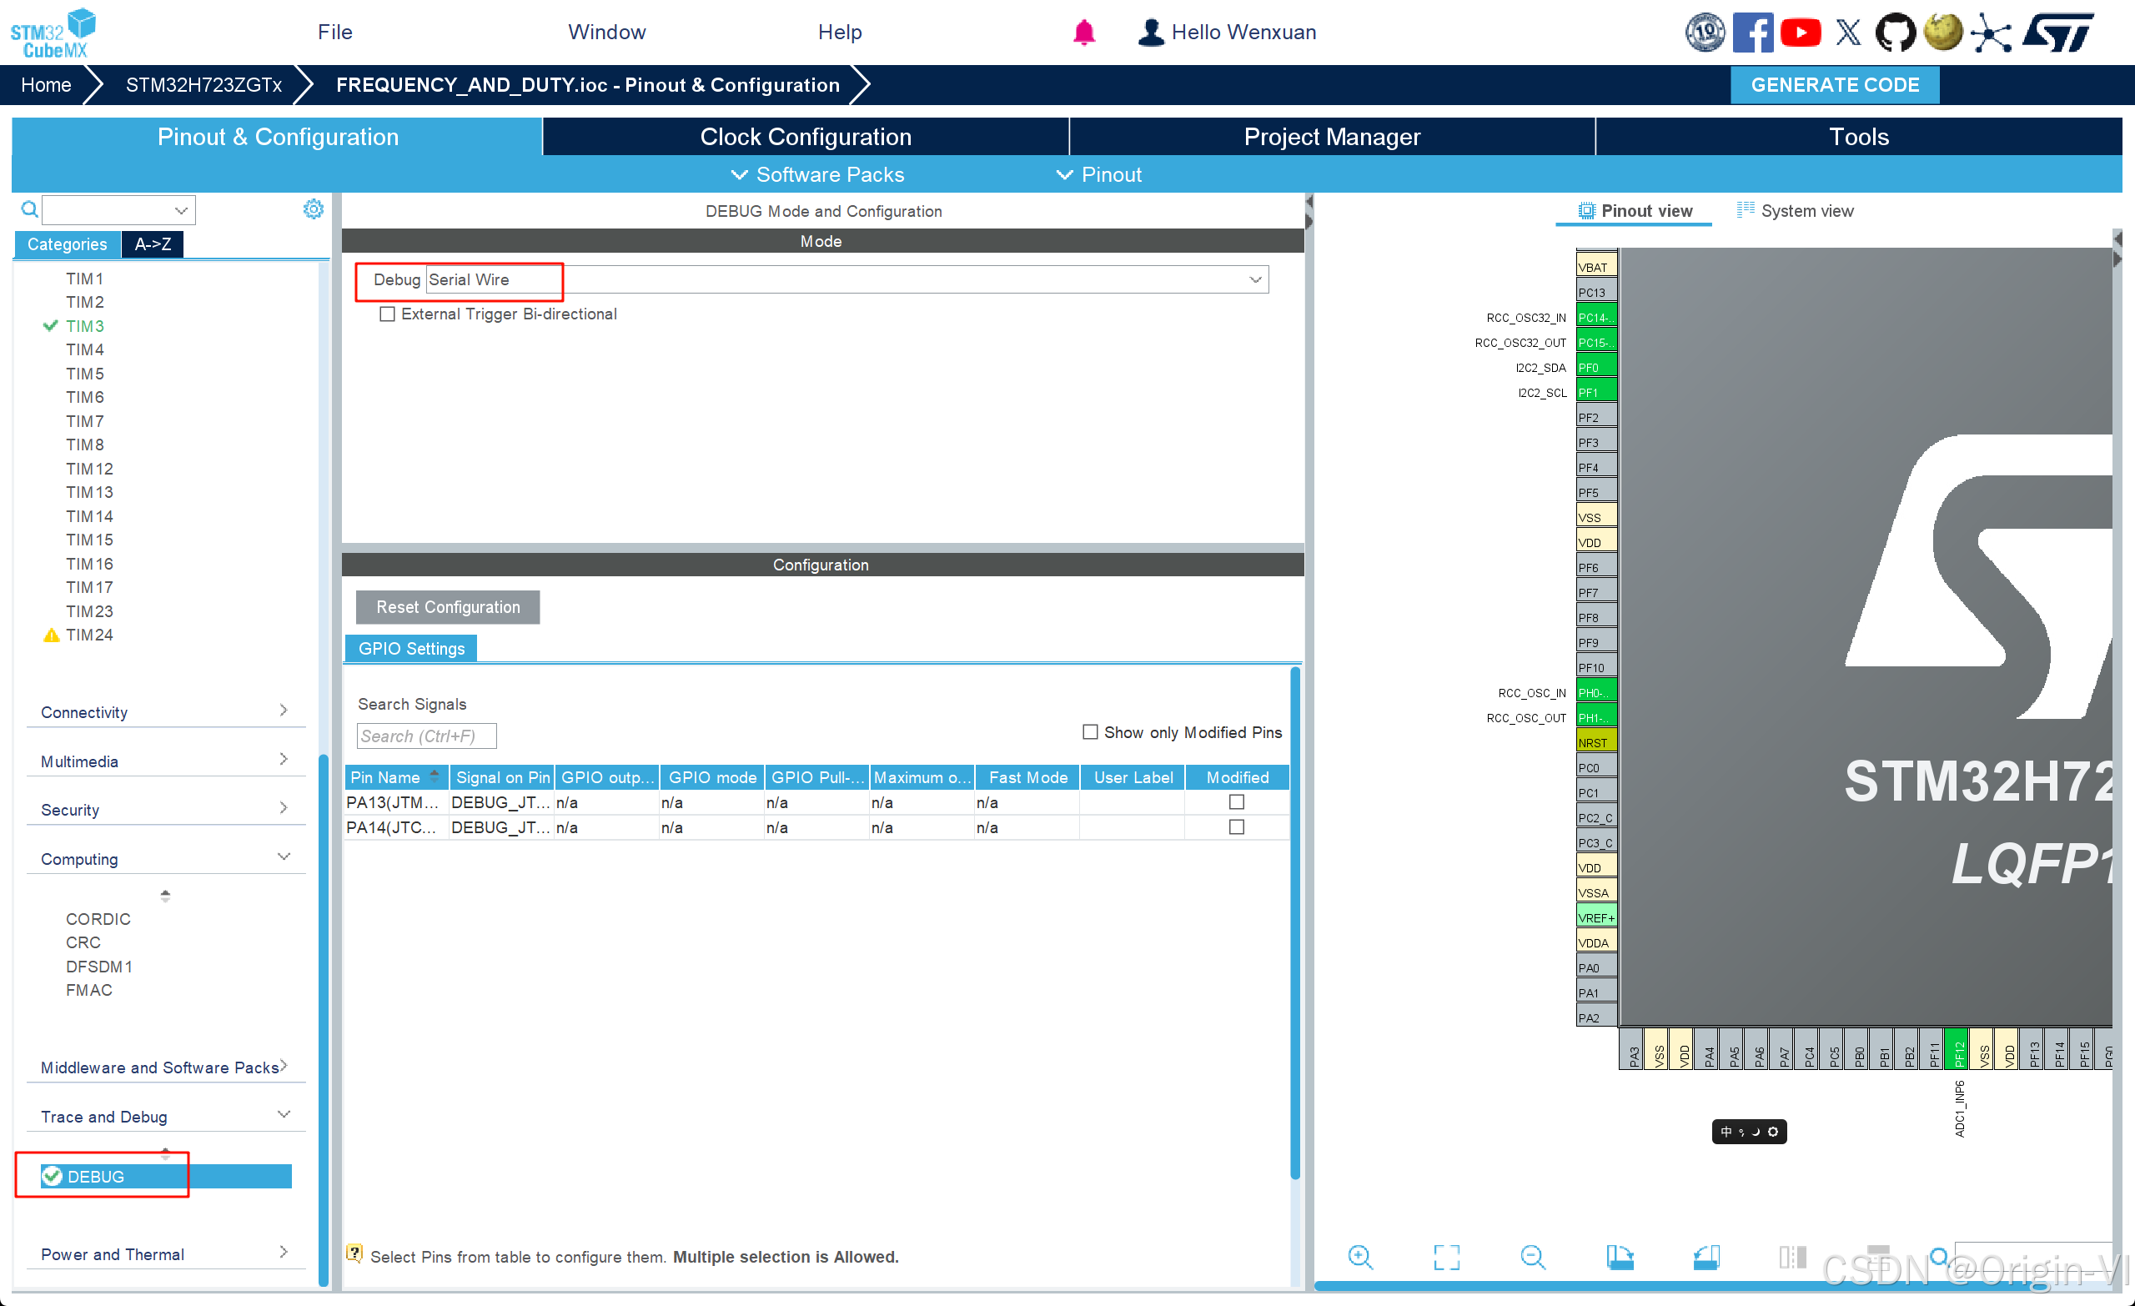Click the zoom in magnifier icon

click(x=1359, y=1257)
